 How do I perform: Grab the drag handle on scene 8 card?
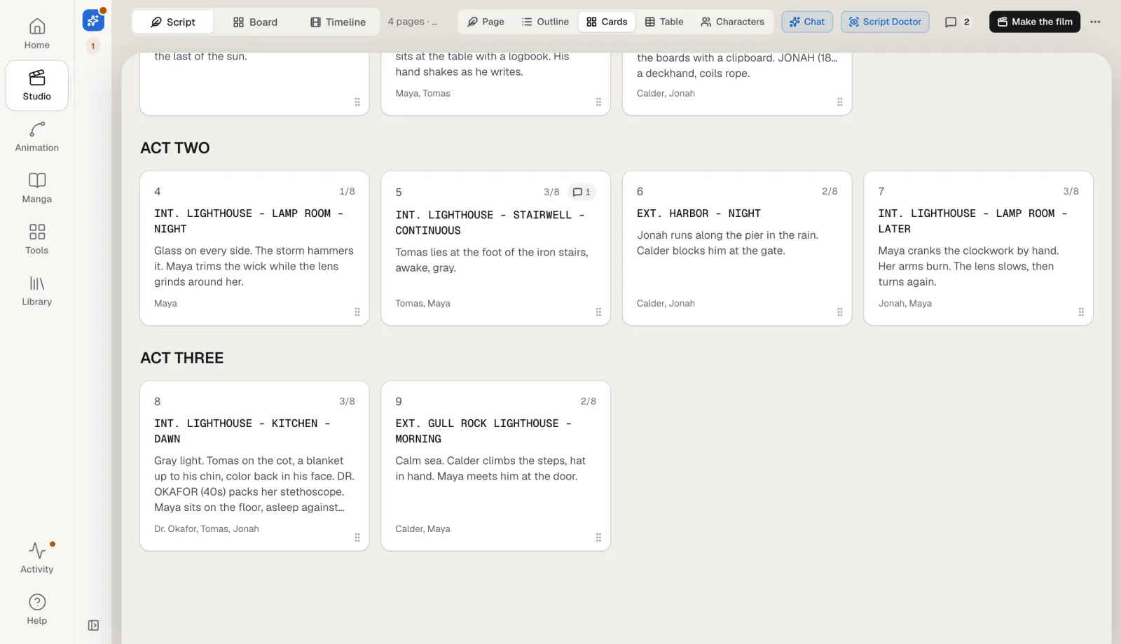tap(357, 538)
